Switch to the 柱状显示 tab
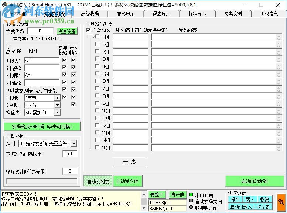 tap(197, 14)
